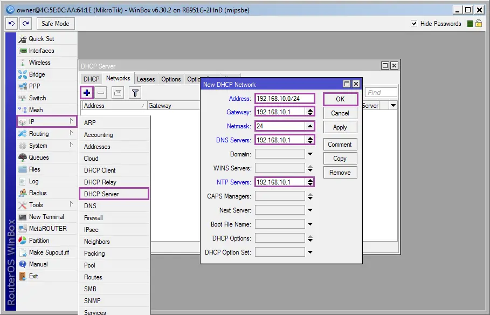Click the Apply button
490x315 pixels.
[x=340, y=127]
